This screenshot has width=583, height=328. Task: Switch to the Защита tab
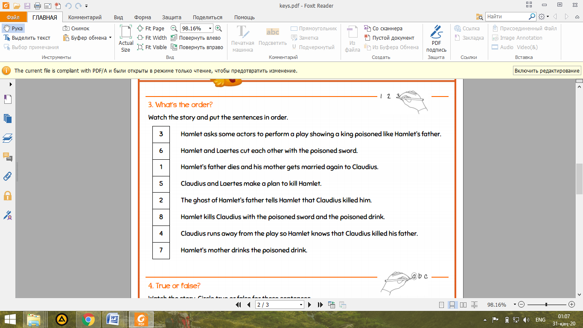coord(172,18)
